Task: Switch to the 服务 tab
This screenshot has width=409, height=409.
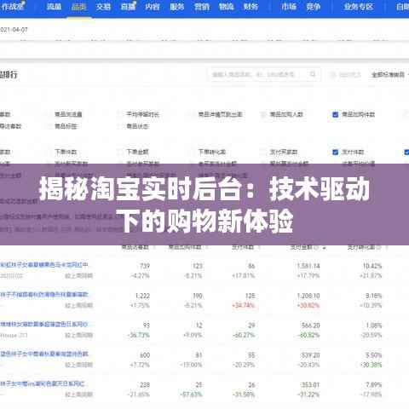Action: coord(177,6)
